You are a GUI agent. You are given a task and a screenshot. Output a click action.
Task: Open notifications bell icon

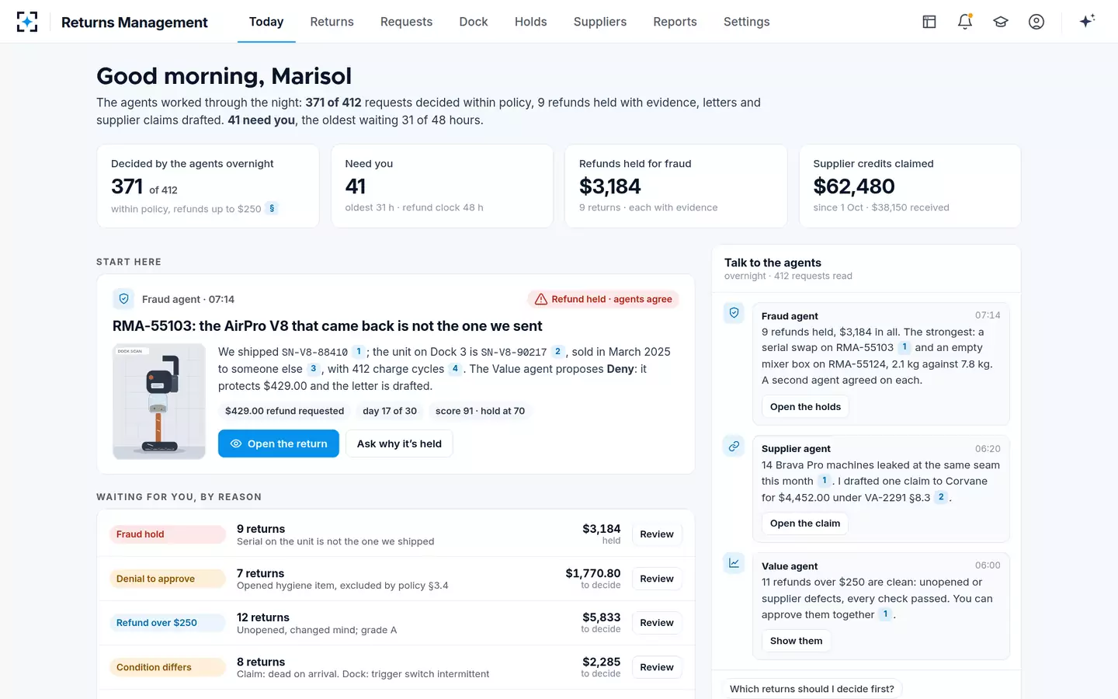pyautogui.click(x=965, y=22)
